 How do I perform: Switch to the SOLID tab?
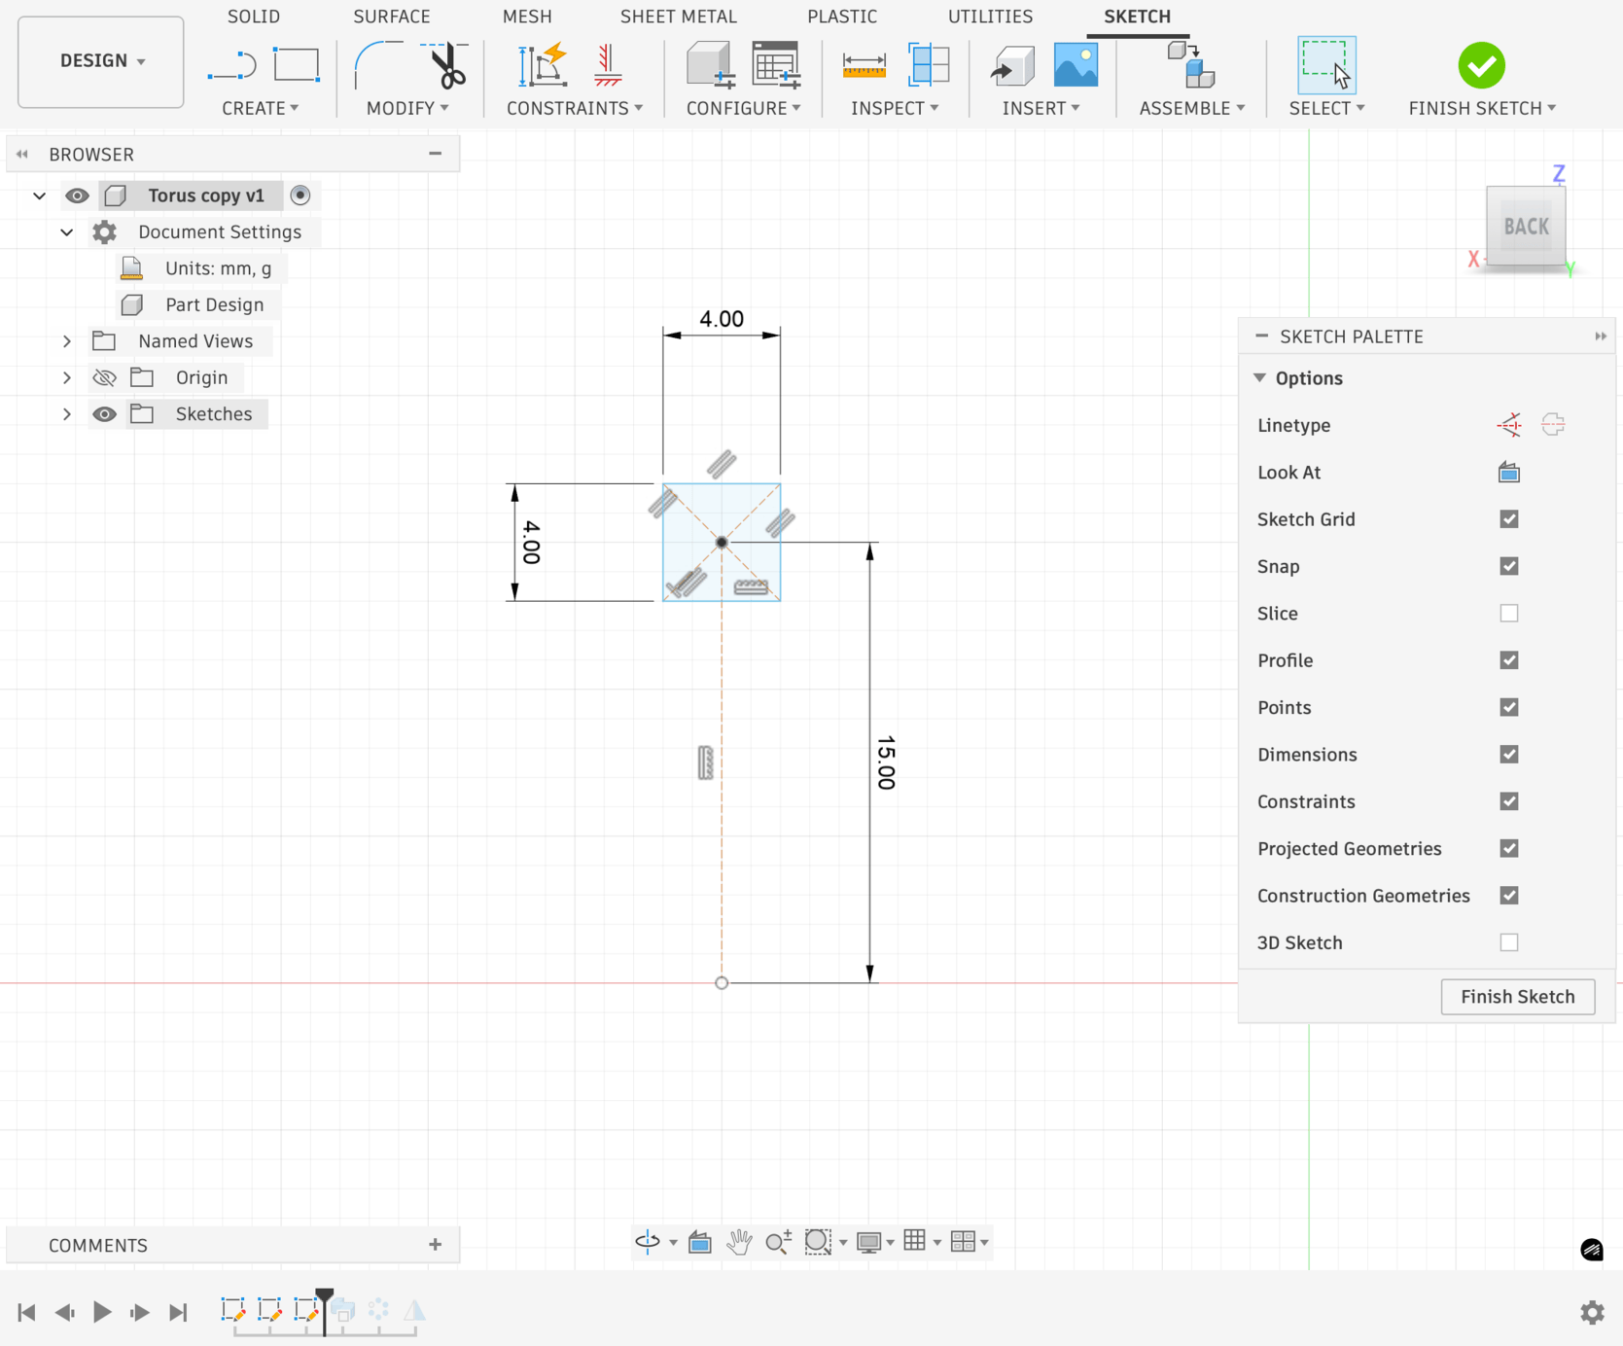coord(254,17)
